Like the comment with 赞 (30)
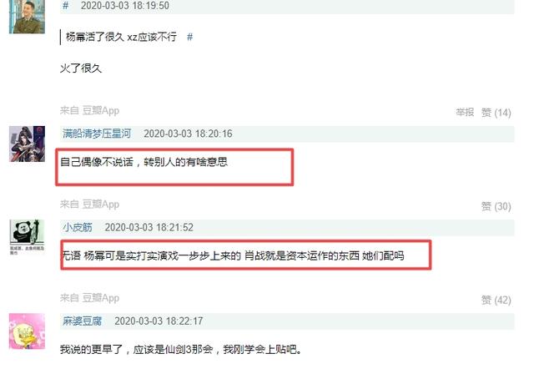 [x=496, y=206]
